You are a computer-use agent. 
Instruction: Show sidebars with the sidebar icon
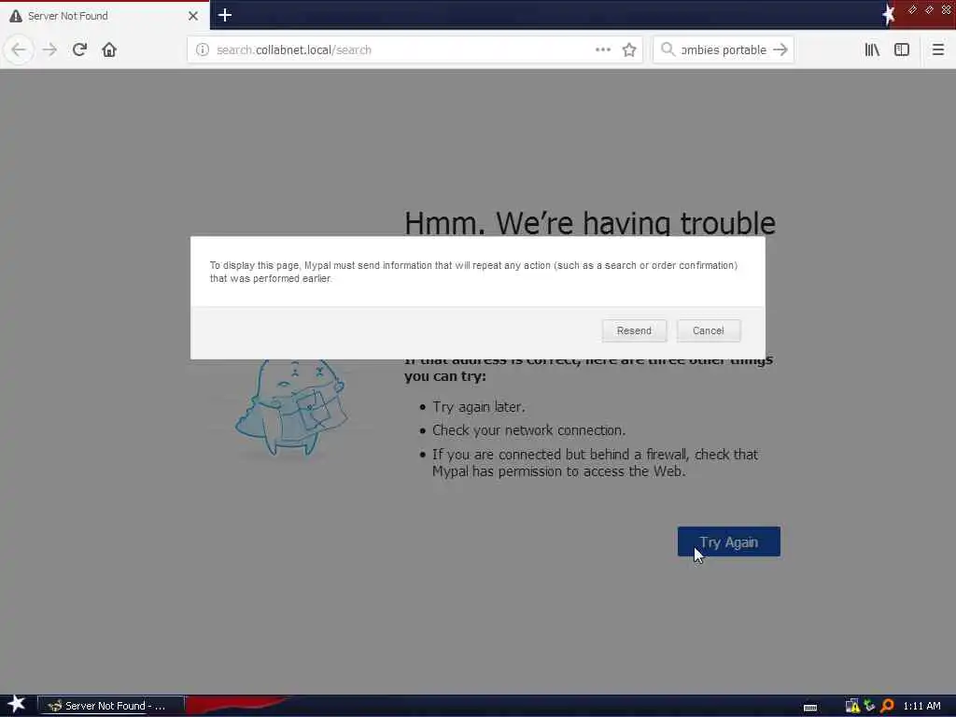[902, 49]
